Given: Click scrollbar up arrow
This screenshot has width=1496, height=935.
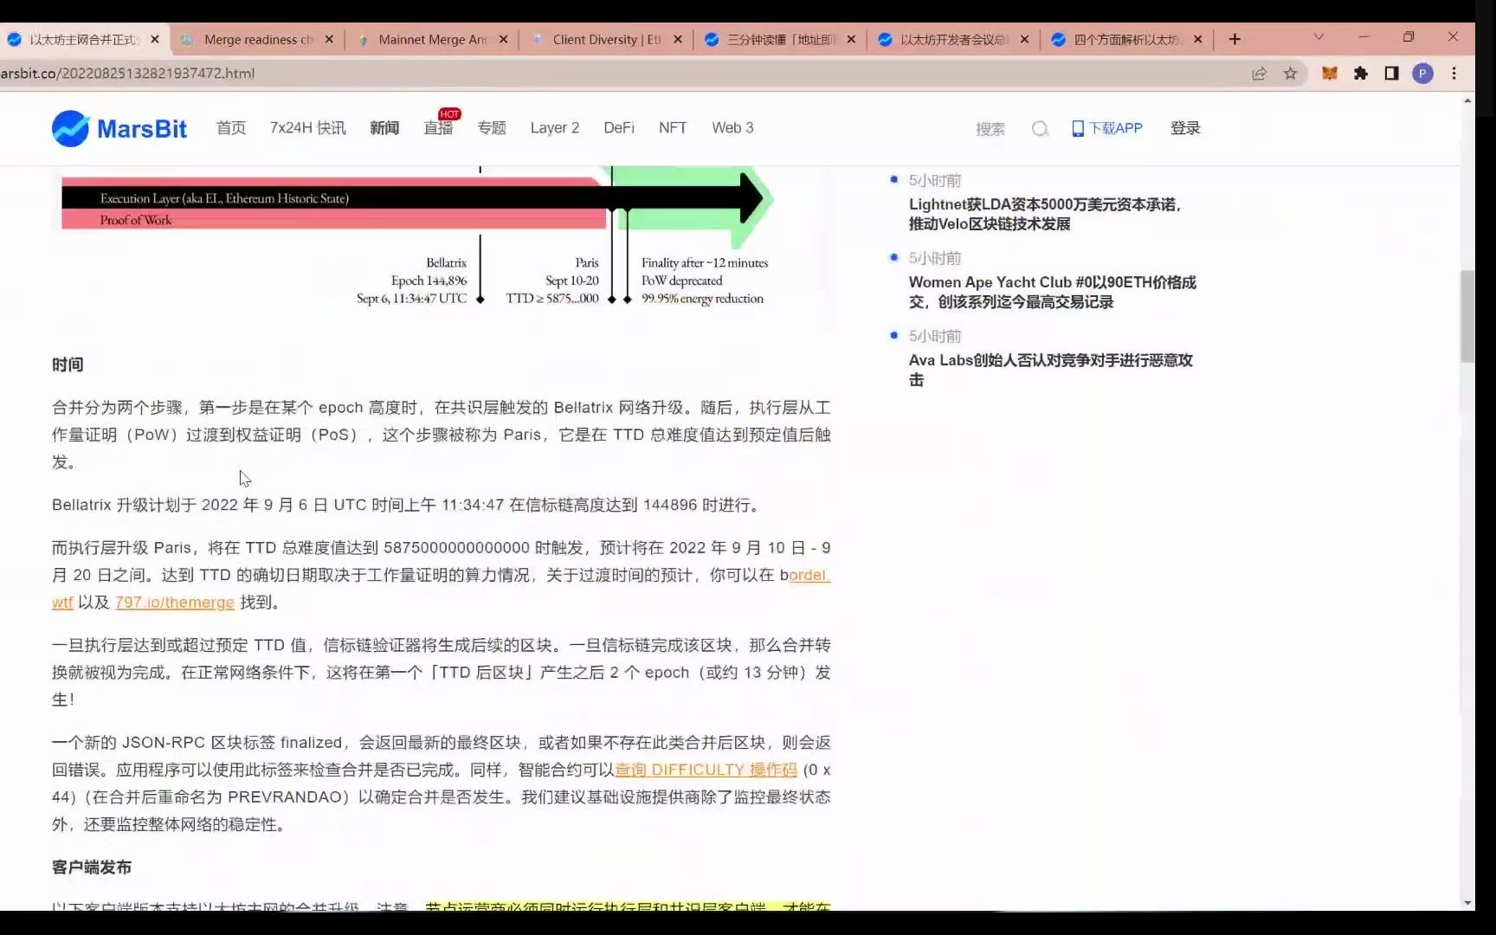Looking at the screenshot, I should coord(1467,101).
